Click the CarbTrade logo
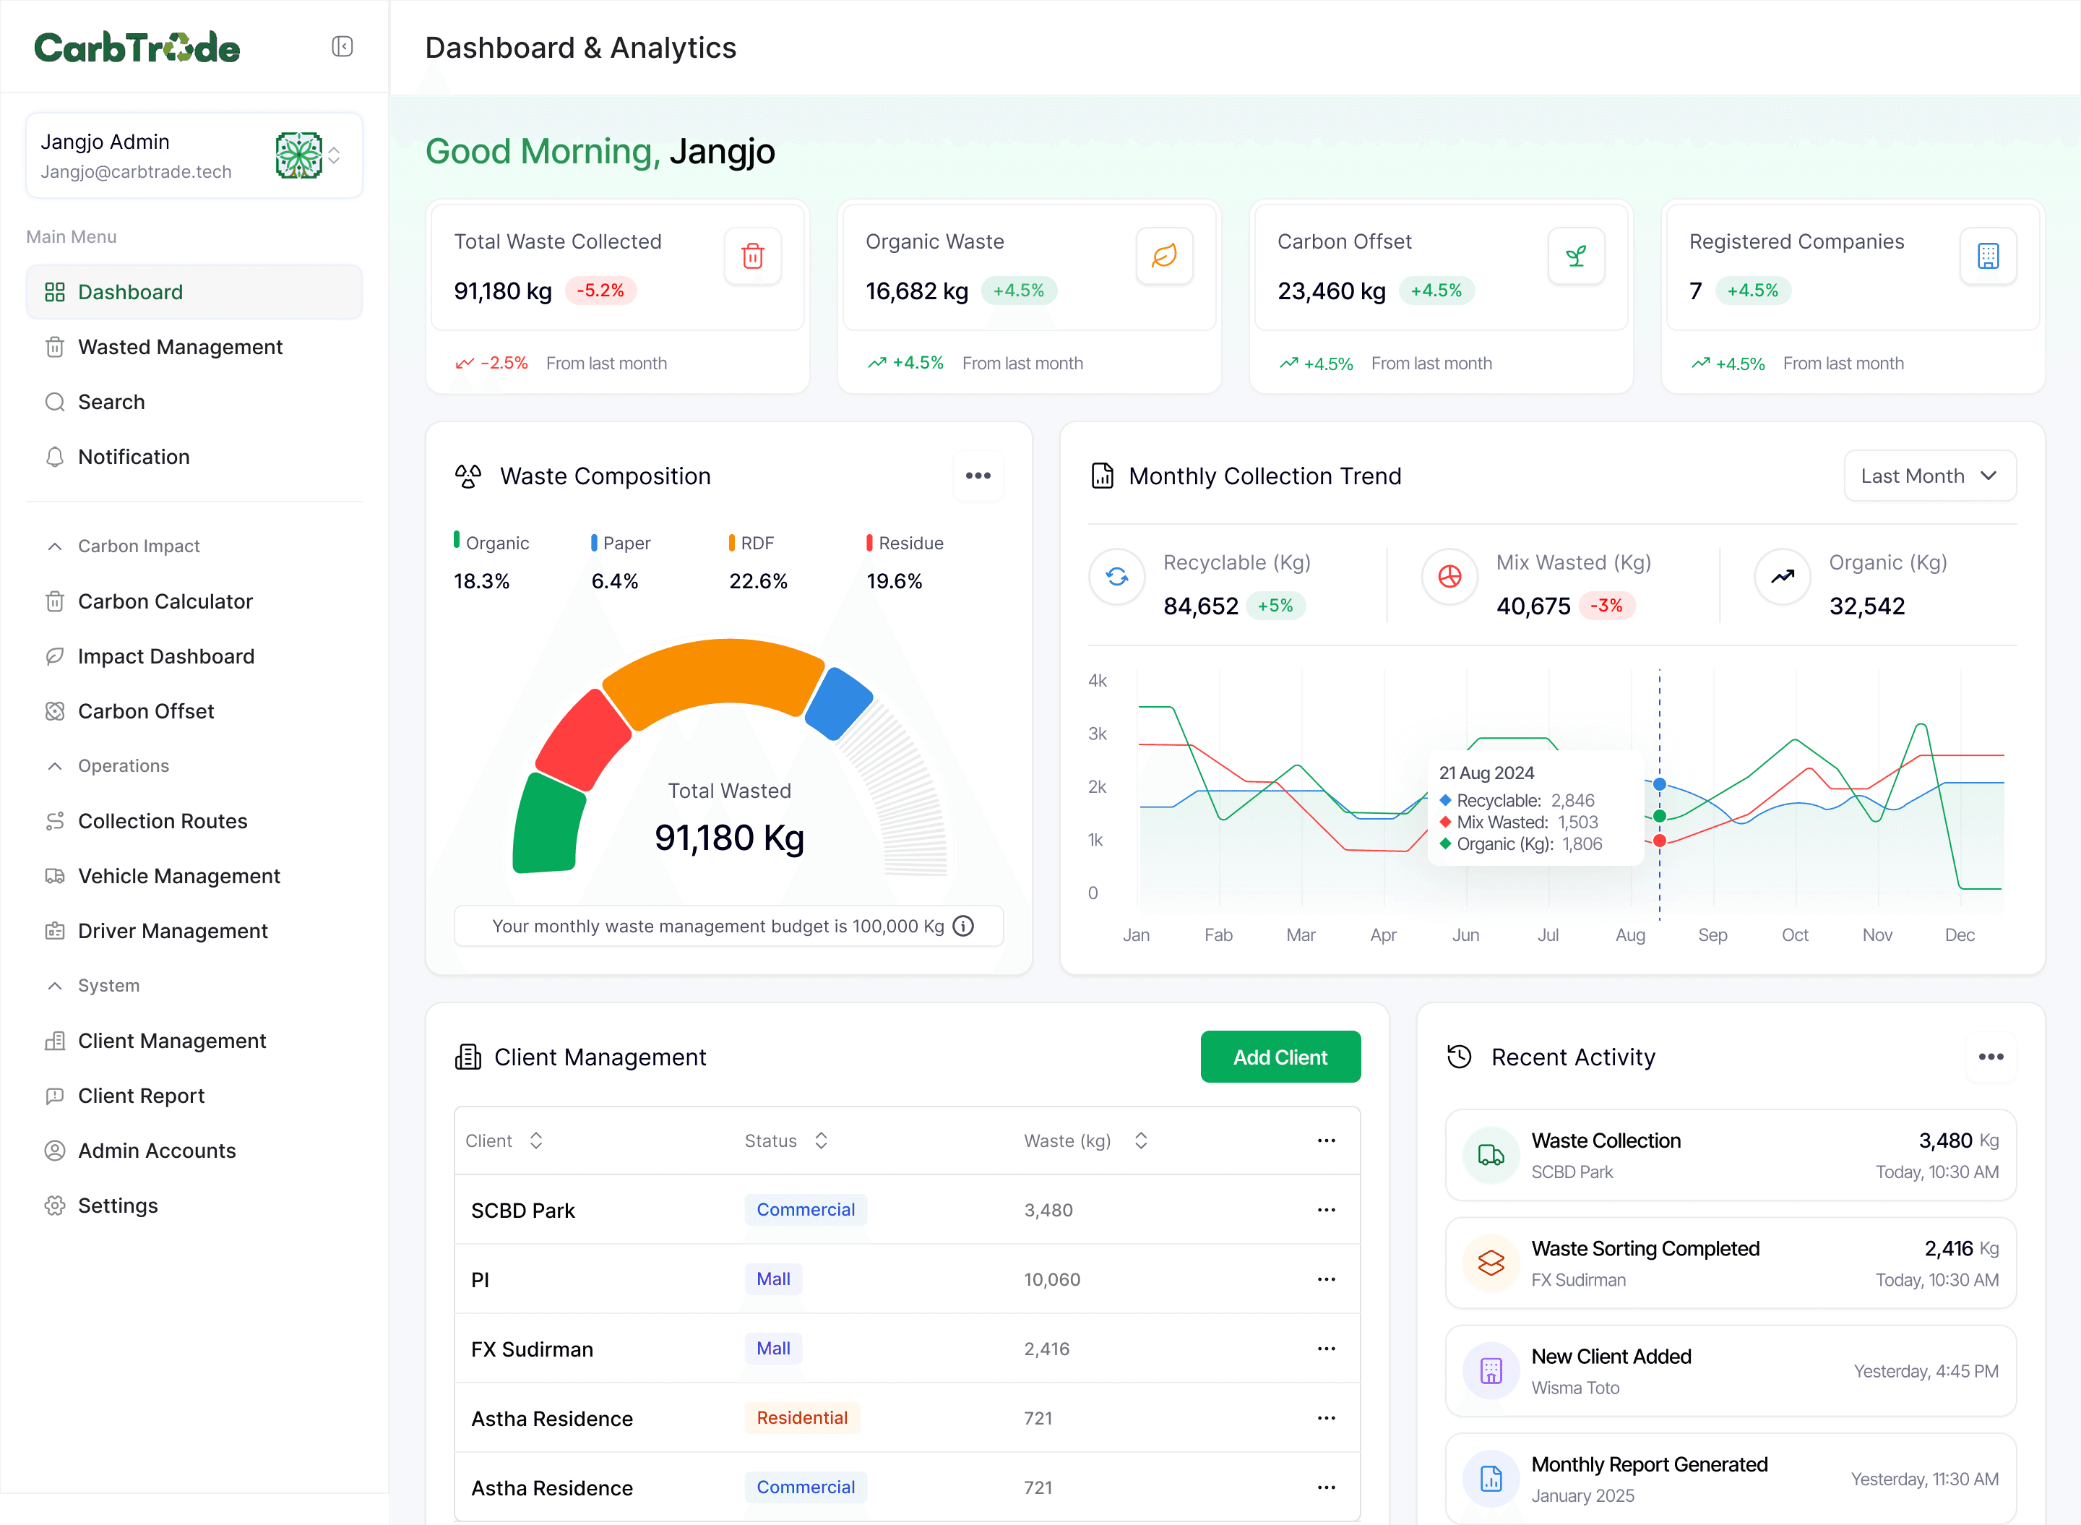Viewport: 2081px width, 1525px height. (137, 48)
